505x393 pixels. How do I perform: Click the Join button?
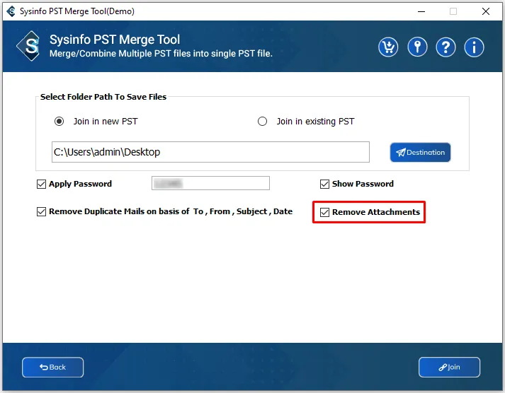click(449, 368)
